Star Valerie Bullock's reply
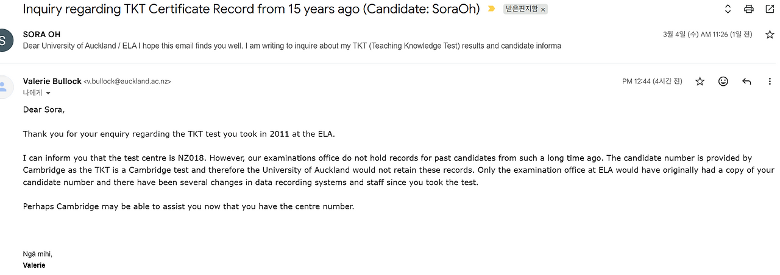 700,81
